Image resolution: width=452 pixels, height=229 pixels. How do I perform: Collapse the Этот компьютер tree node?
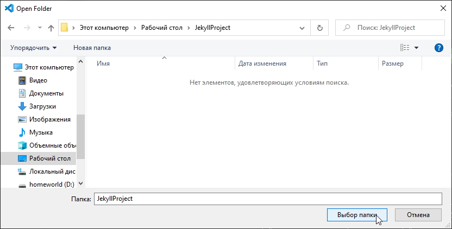click(6, 67)
